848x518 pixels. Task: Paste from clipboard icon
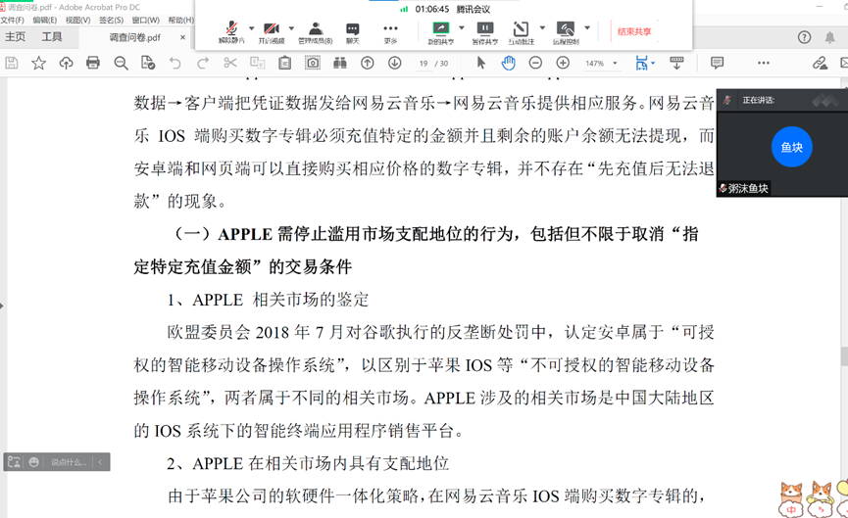coord(285,64)
